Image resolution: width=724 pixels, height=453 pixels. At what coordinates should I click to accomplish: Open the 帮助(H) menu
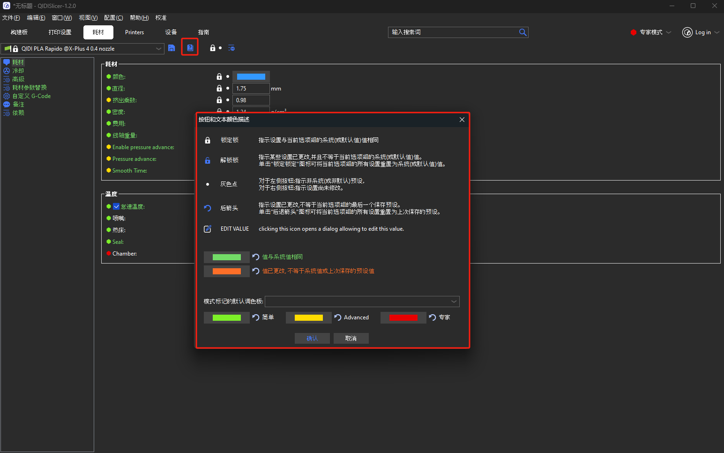(139, 18)
